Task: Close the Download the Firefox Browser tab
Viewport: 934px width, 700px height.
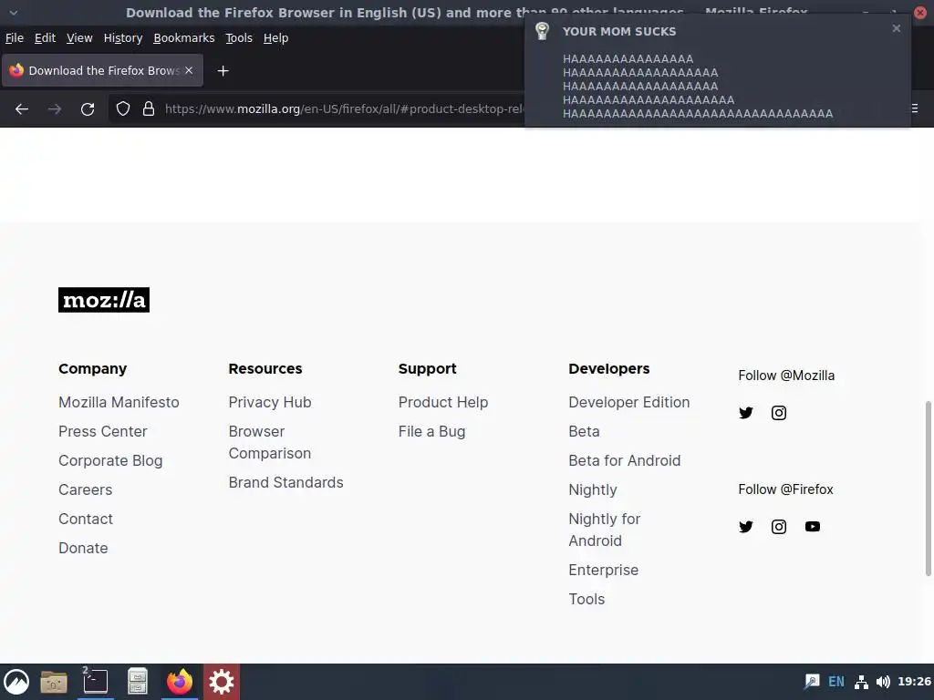Action: pyautogui.click(x=189, y=70)
